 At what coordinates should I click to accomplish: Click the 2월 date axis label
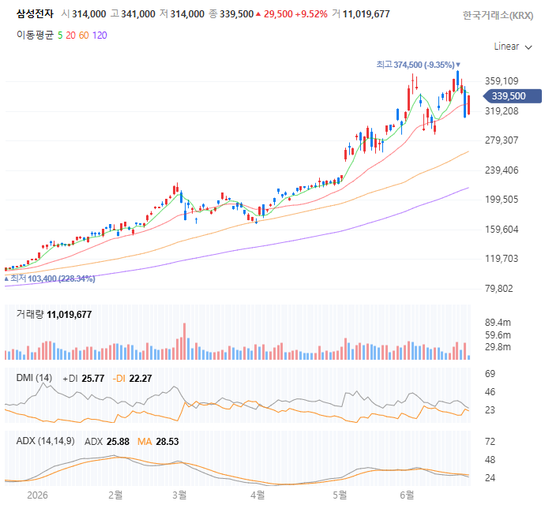tap(115, 495)
